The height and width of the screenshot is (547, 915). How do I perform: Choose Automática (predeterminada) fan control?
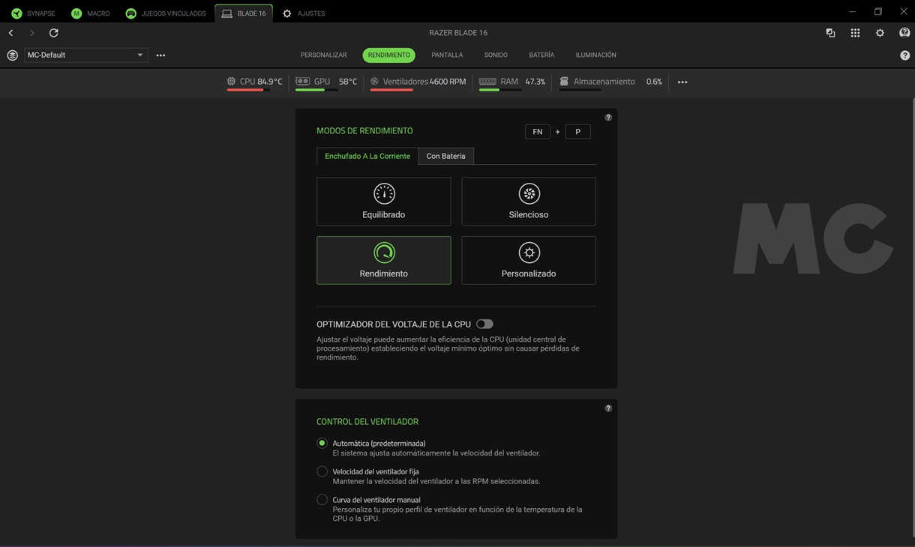click(322, 444)
